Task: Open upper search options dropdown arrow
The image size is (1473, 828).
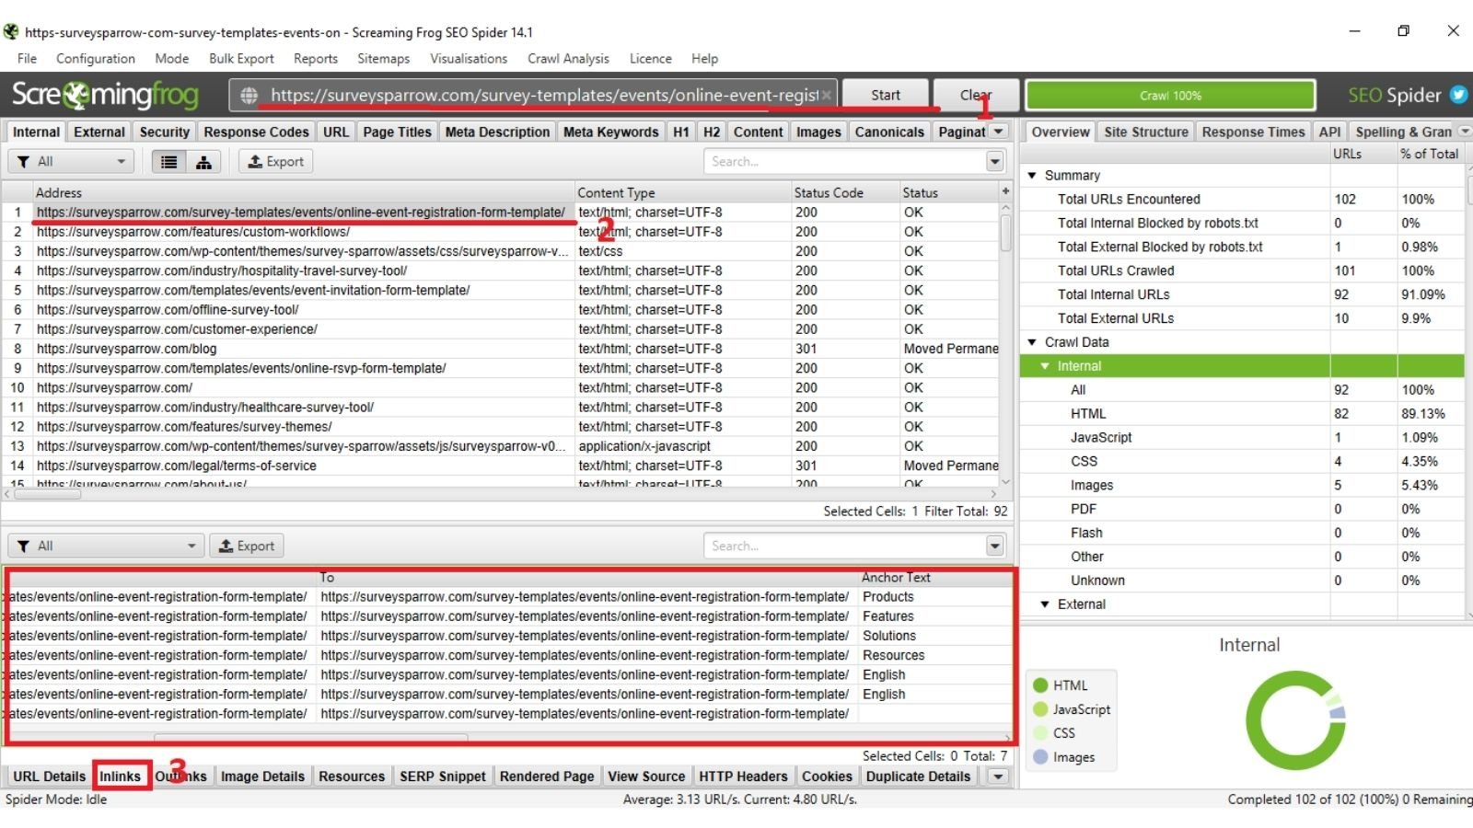Action: 995,162
